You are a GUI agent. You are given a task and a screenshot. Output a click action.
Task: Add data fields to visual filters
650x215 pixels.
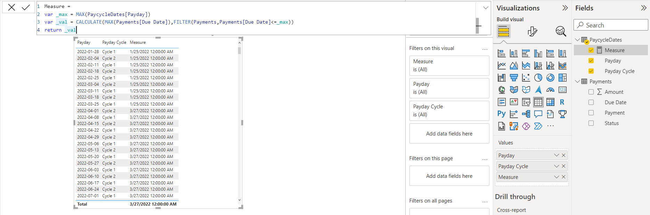click(x=449, y=133)
